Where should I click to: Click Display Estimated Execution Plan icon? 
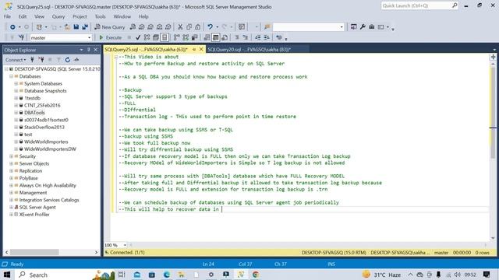[147, 37]
